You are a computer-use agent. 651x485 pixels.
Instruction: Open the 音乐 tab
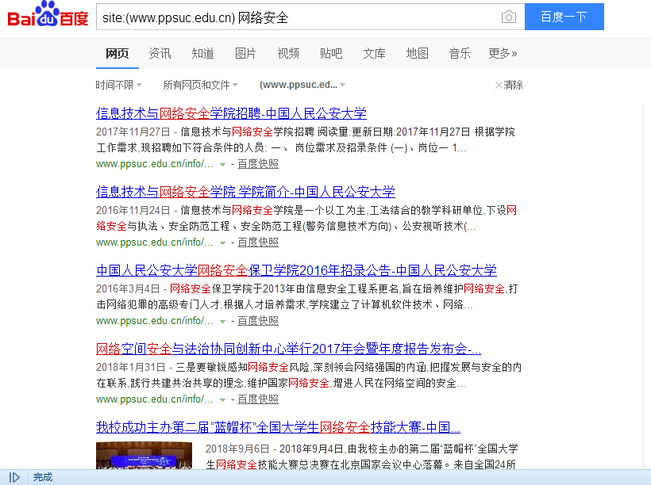click(x=460, y=53)
